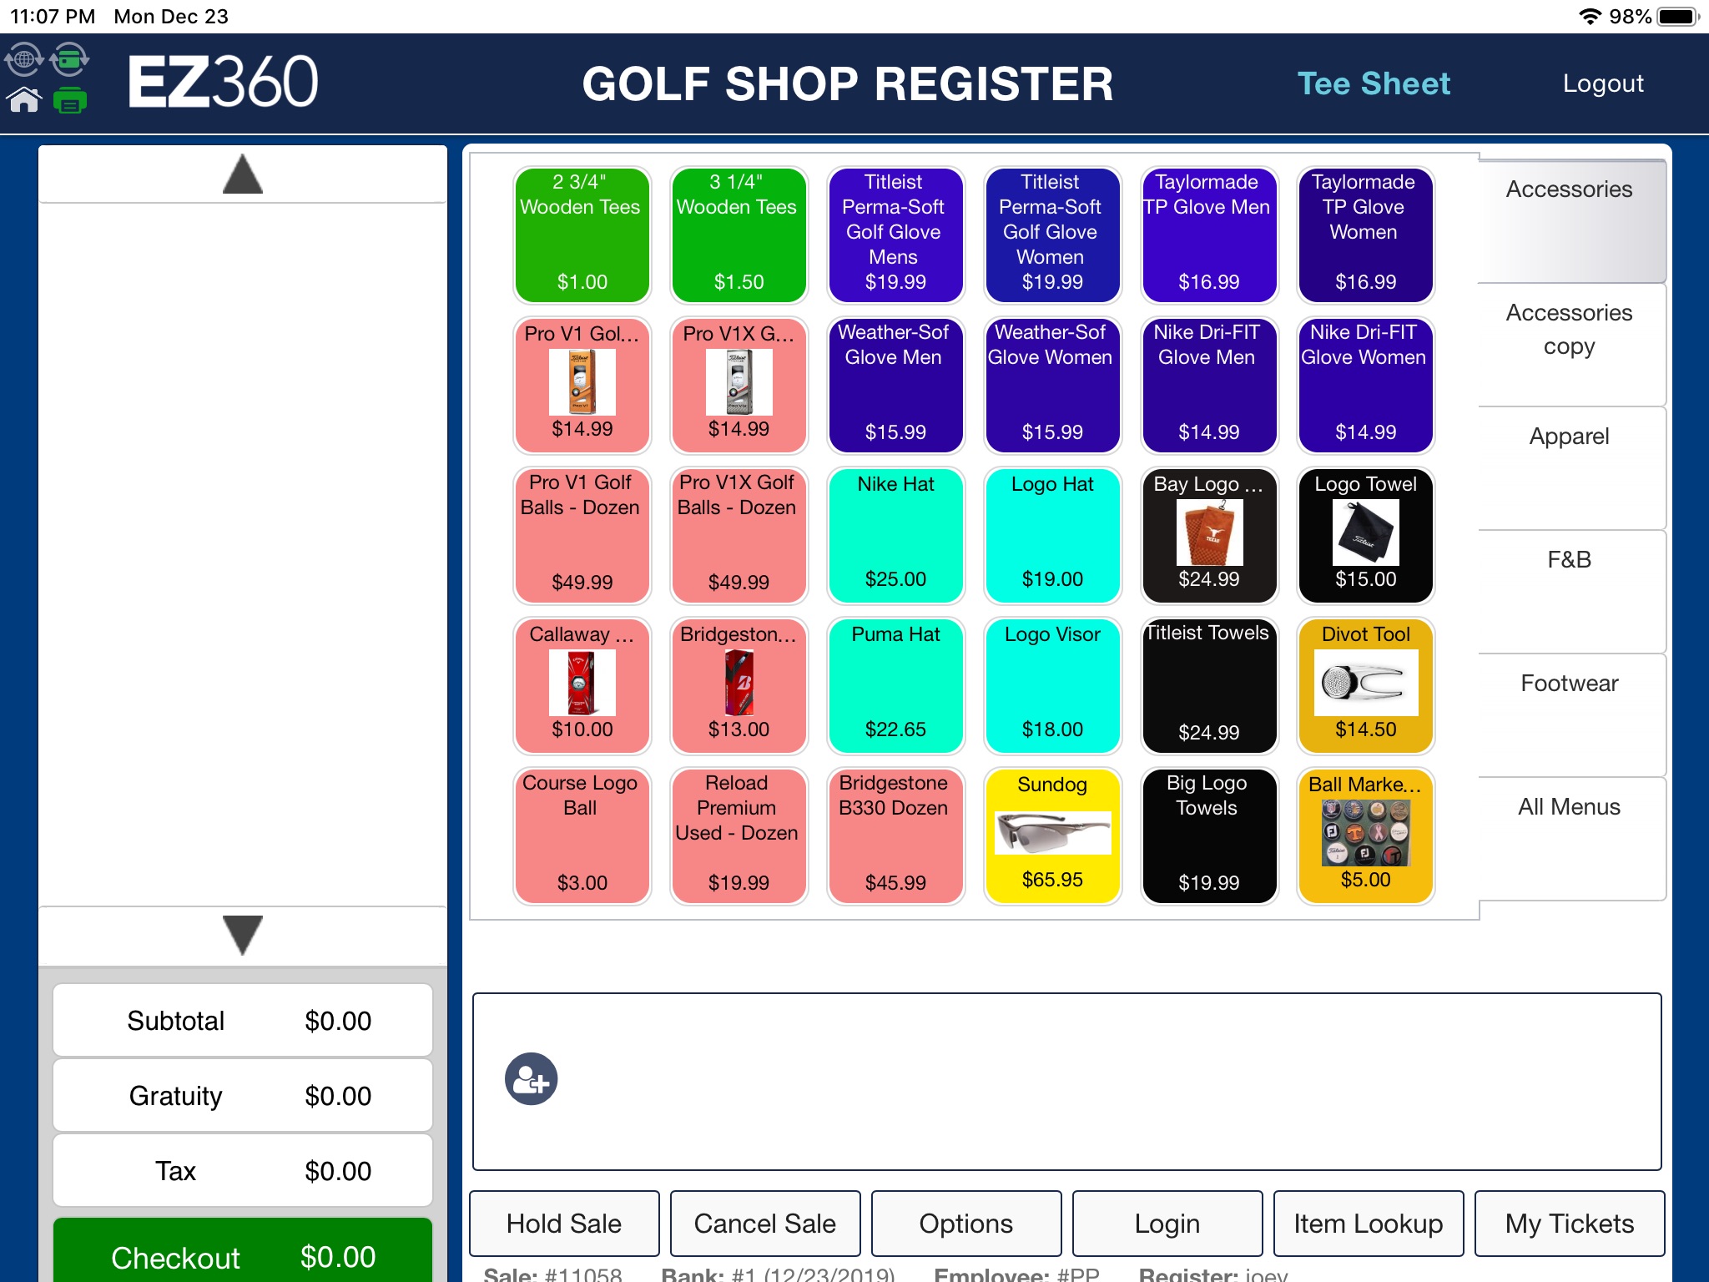Open Item Lookup

pos(1369,1223)
